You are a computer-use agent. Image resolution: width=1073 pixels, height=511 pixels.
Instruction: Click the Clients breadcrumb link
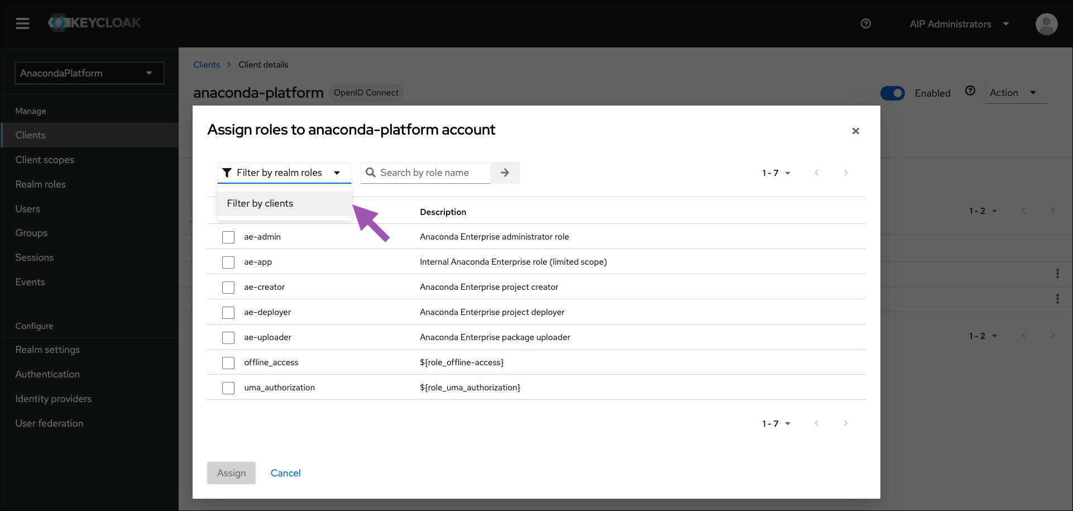(207, 65)
